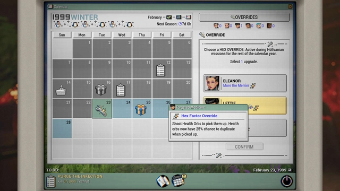Viewport: 340px width, 191px height.
Task: Open the map icon in bottom bar
Action: click(163, 181)
